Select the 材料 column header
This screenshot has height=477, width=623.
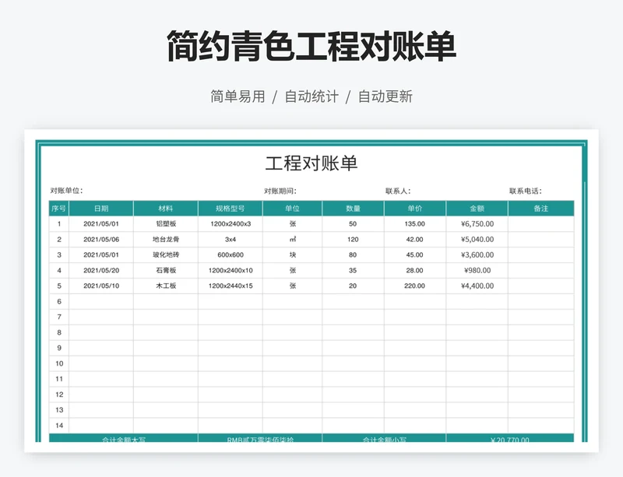tap(166, 209)
